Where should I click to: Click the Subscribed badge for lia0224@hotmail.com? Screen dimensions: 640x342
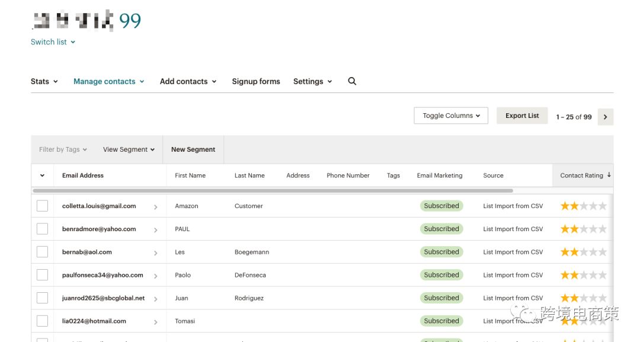441,321
